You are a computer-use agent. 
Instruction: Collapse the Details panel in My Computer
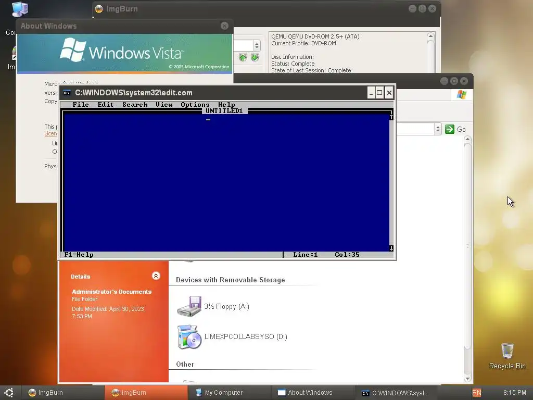(x=156, y=276)
